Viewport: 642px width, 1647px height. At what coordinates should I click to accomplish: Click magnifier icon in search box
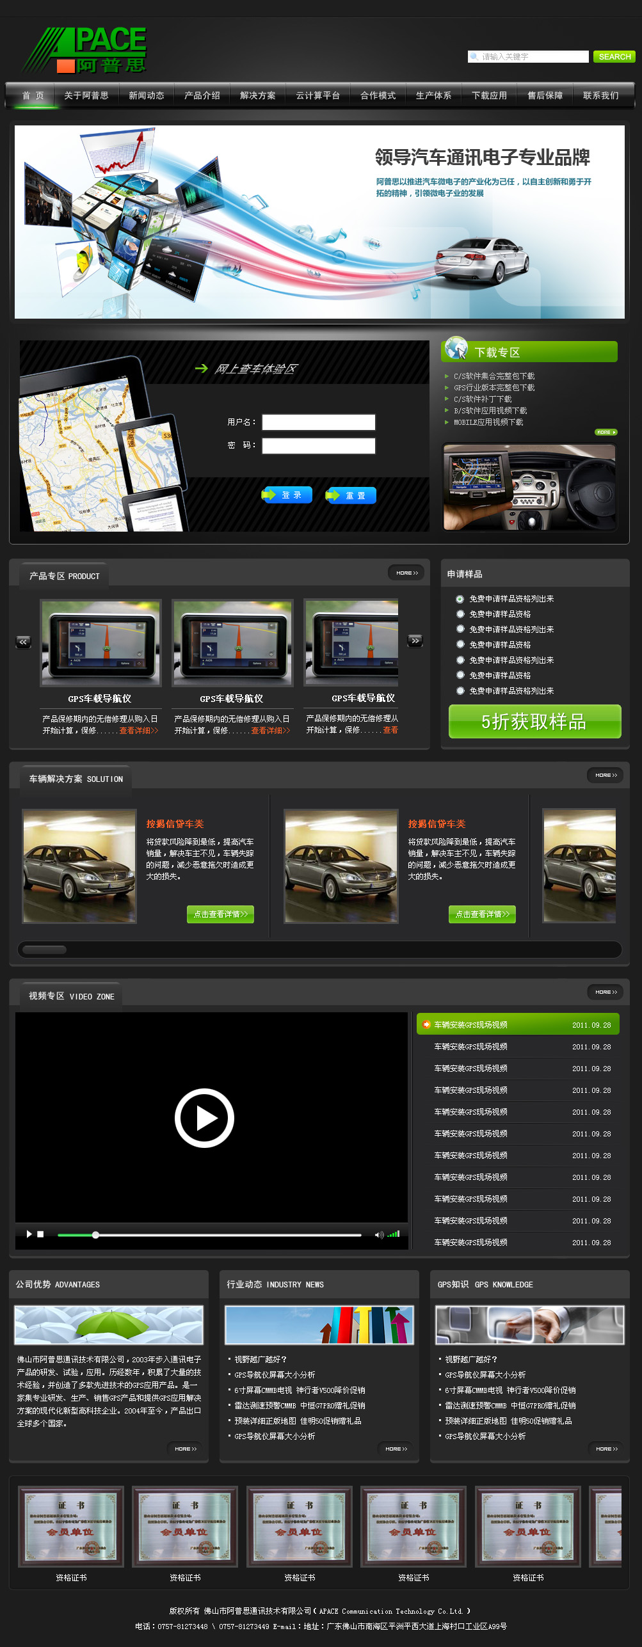474,57
